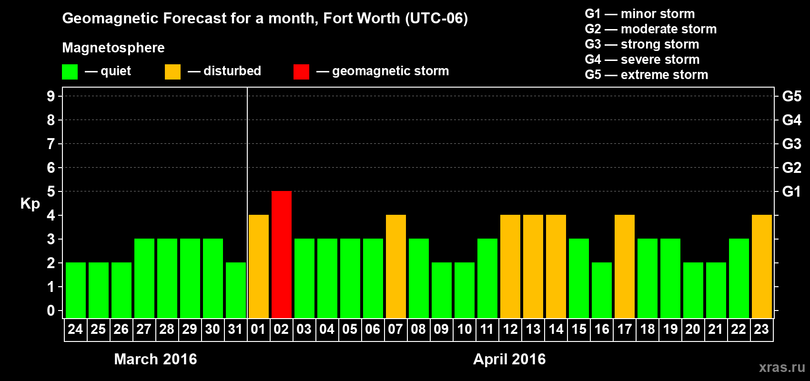Click date label 23 on the axis
This screenshot has height=381, width=810.
coord(761,330)
